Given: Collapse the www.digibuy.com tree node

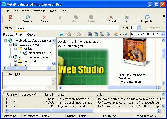Looking at the screenshot, I should (10, 45).
